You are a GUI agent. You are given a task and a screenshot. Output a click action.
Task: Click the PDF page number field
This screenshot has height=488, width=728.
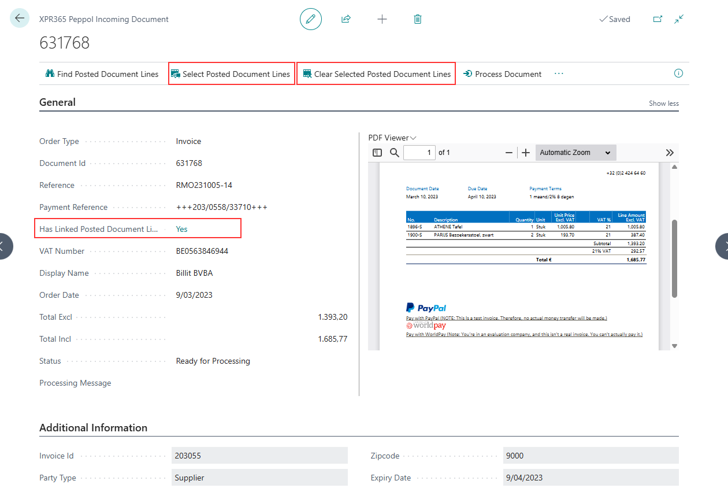[419, 153]
